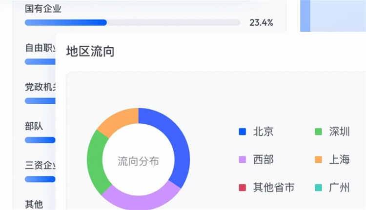Viewport: 366px width, 210px height.
Task: Click the orange 上海 legend color square
Action: (318, 159)
